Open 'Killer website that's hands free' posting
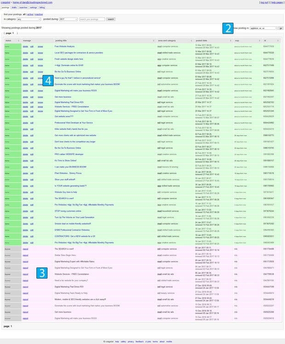The image size is (285, 344). pos(71,129)
